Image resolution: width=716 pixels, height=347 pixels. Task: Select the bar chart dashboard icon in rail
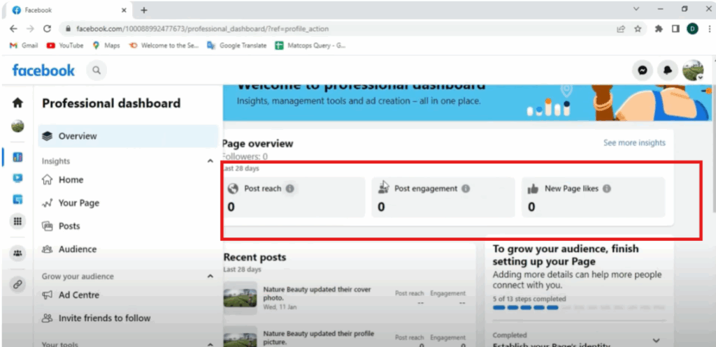tap(17, 157)
